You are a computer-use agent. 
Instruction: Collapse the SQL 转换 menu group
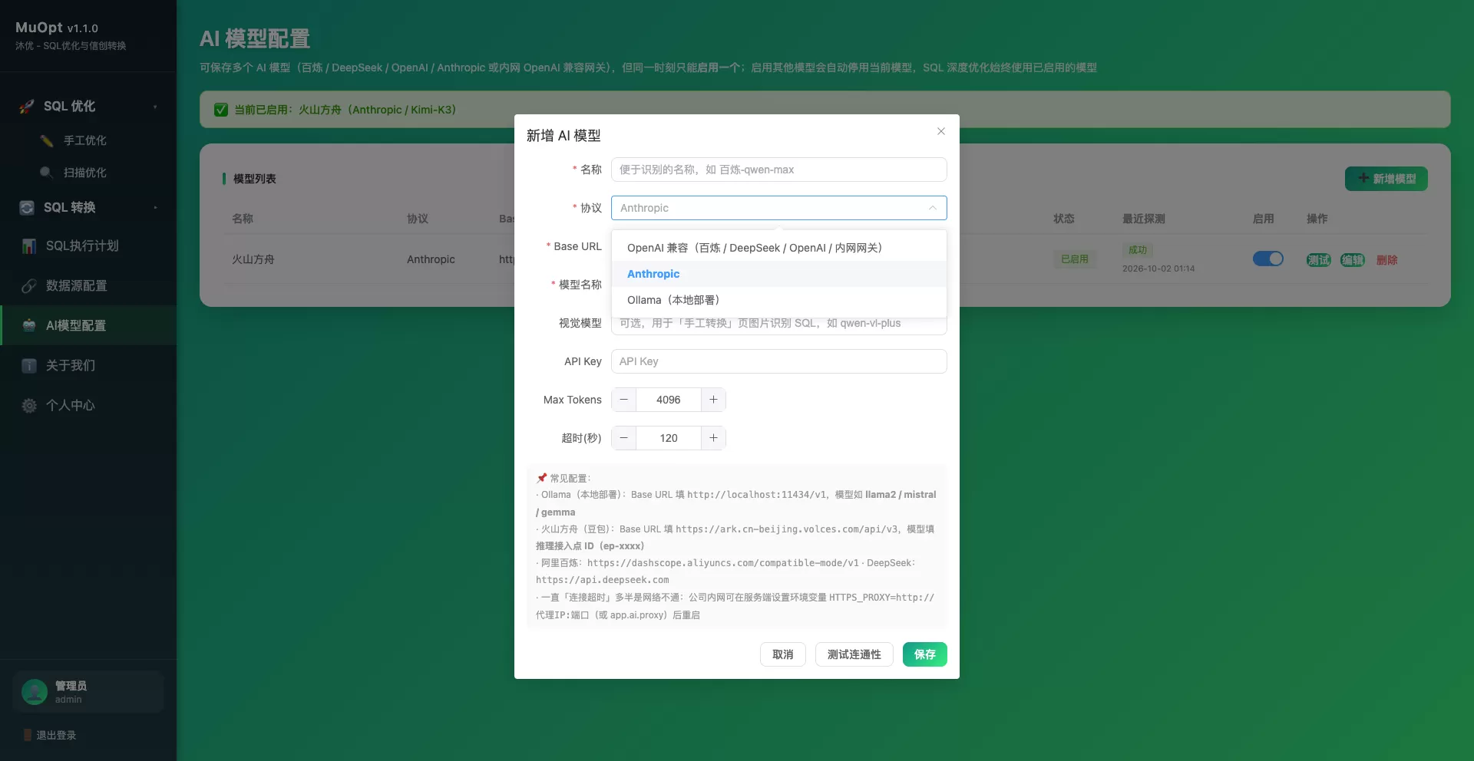click(x=155, y=207)
